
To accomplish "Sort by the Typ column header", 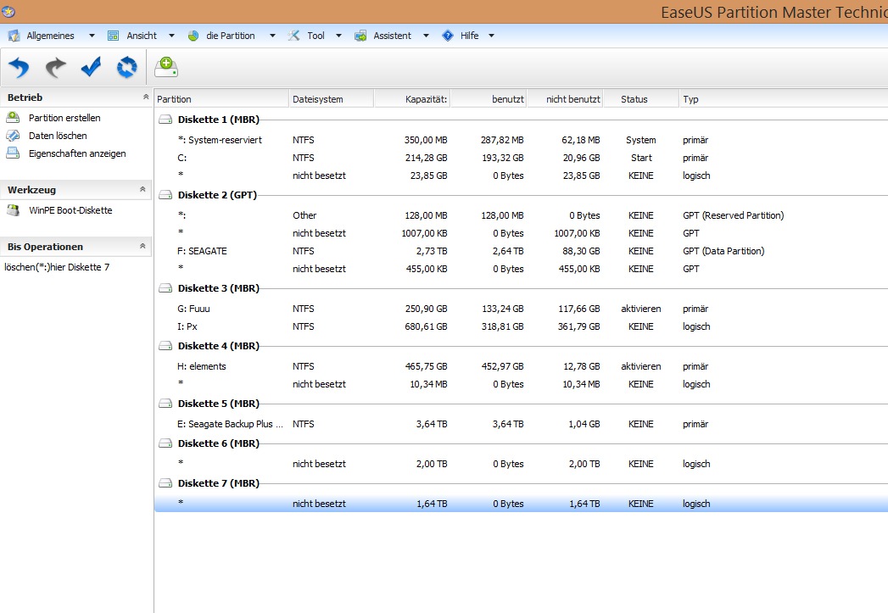I will (783, 99).
